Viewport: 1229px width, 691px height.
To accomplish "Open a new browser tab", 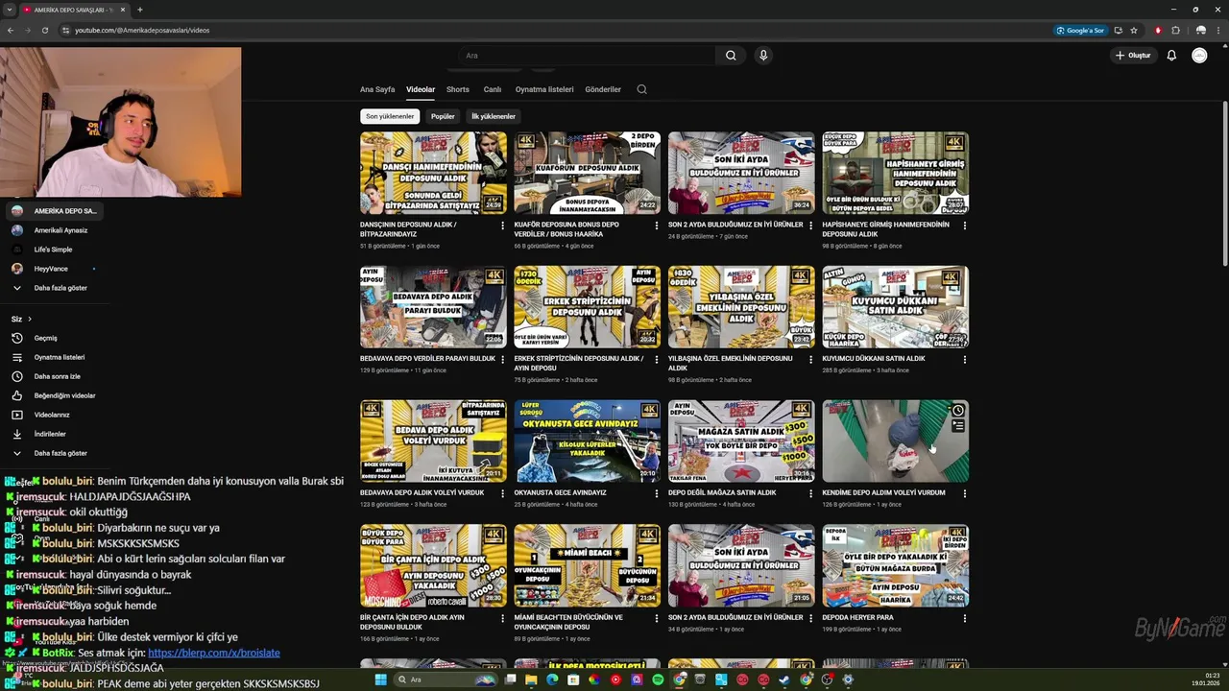I will point(140,10).
